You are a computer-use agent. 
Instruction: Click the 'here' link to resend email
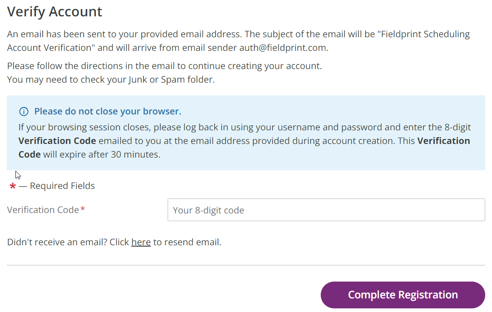[x=141, y=242]
